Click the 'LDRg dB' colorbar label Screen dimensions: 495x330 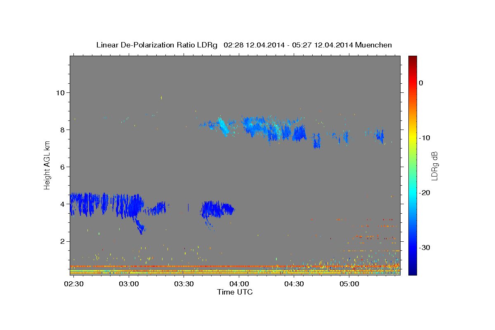(434, 165)
